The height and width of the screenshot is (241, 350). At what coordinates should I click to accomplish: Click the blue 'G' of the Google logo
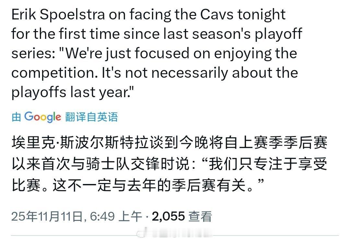click(x=29, y=117)
